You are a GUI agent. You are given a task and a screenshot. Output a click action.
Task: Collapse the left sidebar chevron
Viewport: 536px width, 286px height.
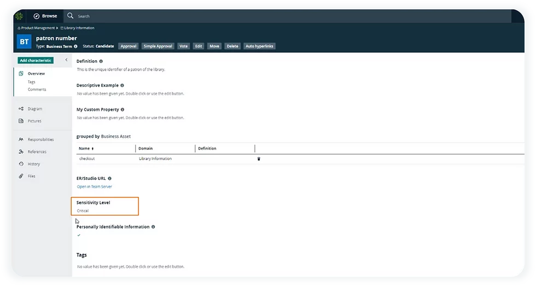66,60
